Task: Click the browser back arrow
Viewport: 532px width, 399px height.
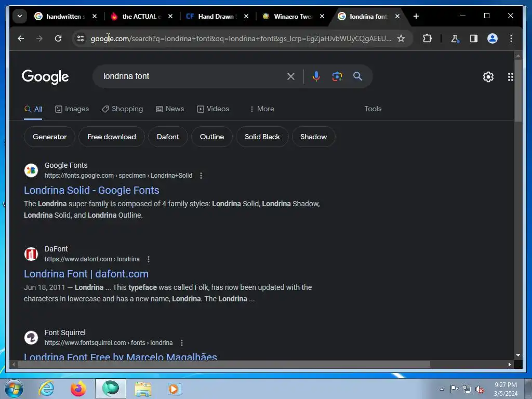Action: 21,38
